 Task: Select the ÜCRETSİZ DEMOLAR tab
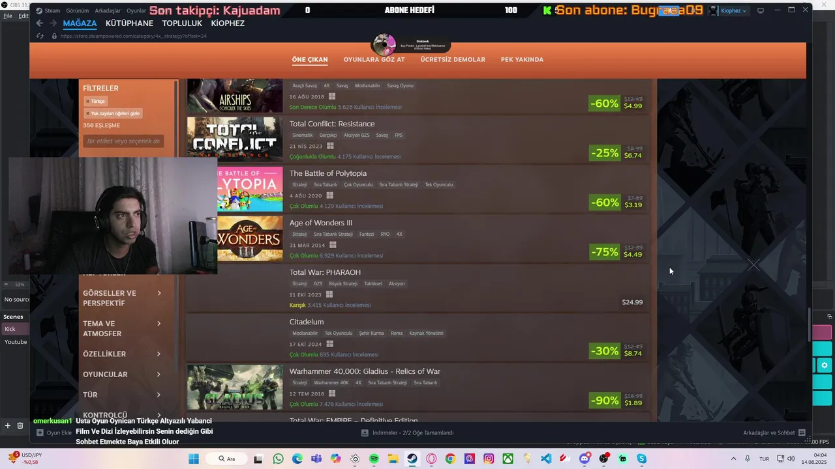click(453, 59)
